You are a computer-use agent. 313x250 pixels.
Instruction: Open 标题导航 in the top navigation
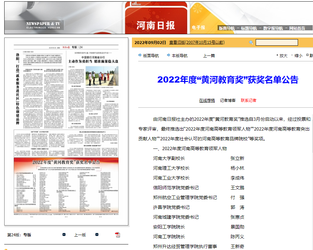pyautogui.click(x=249, y=28)
